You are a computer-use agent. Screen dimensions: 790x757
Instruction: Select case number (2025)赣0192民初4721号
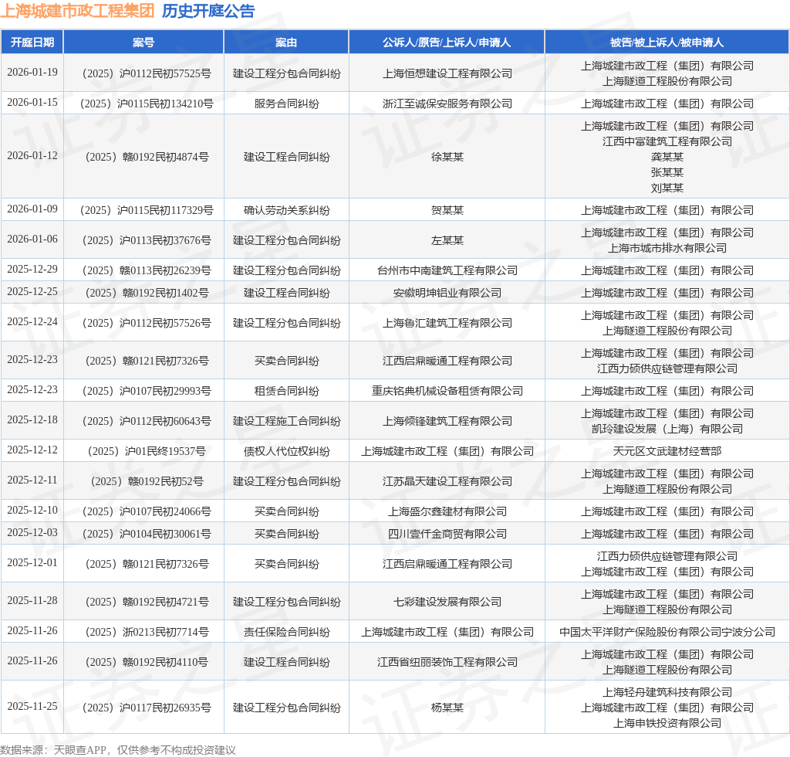pyautogui.click(x=146, y=603)
